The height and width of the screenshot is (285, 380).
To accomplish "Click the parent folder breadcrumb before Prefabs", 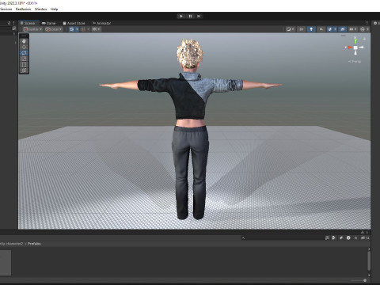I will [11, 244].
